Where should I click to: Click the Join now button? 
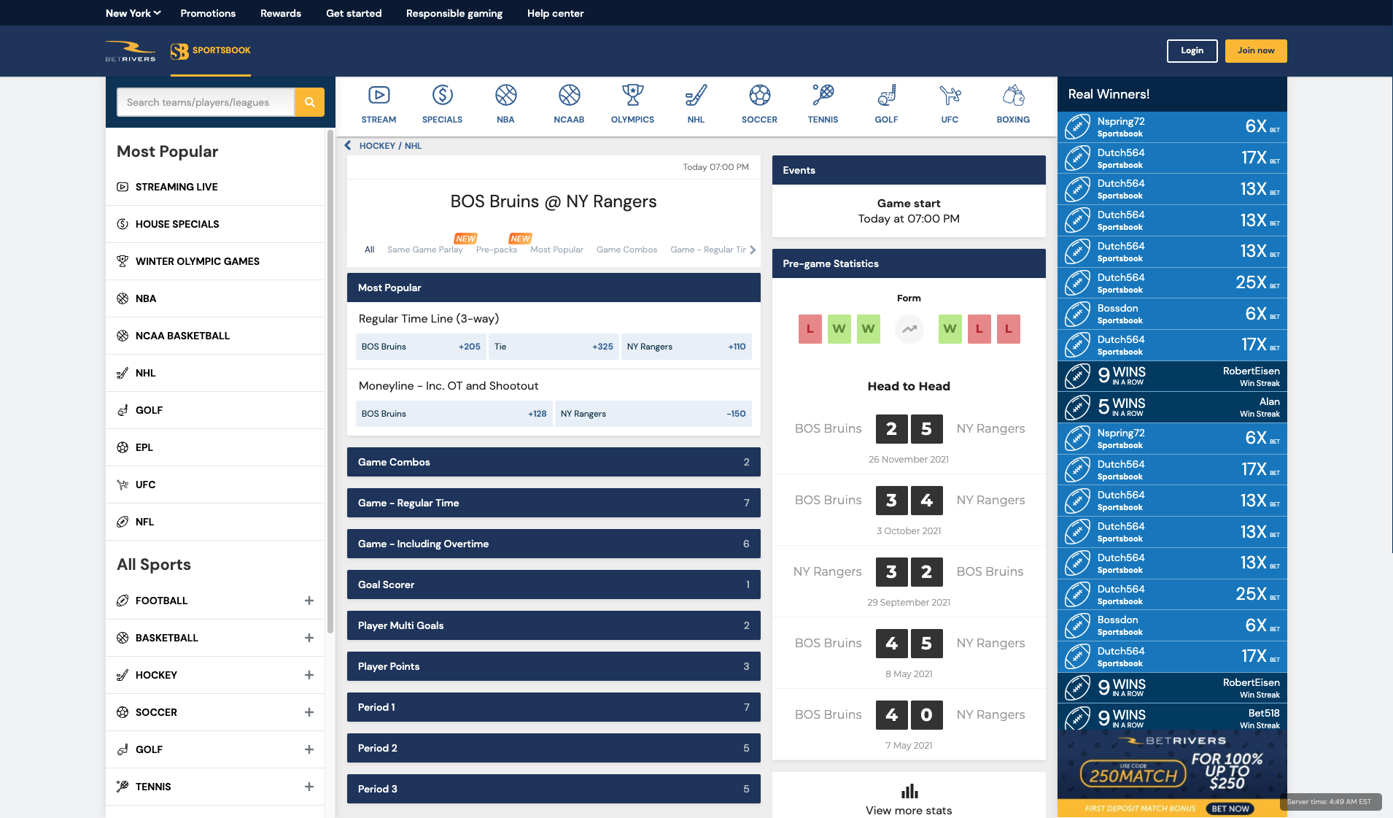[1256, 50]
